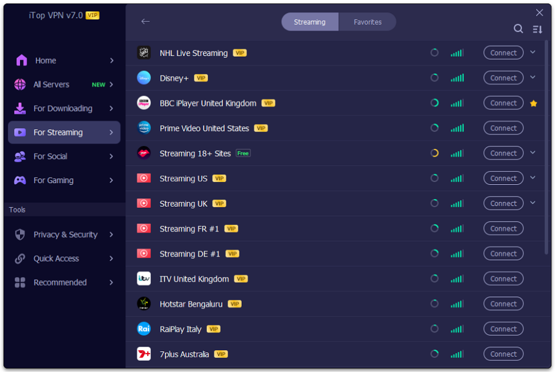Open Privacy & Security tools
Viewport: 555px width, 372px height.
(64, 234)
